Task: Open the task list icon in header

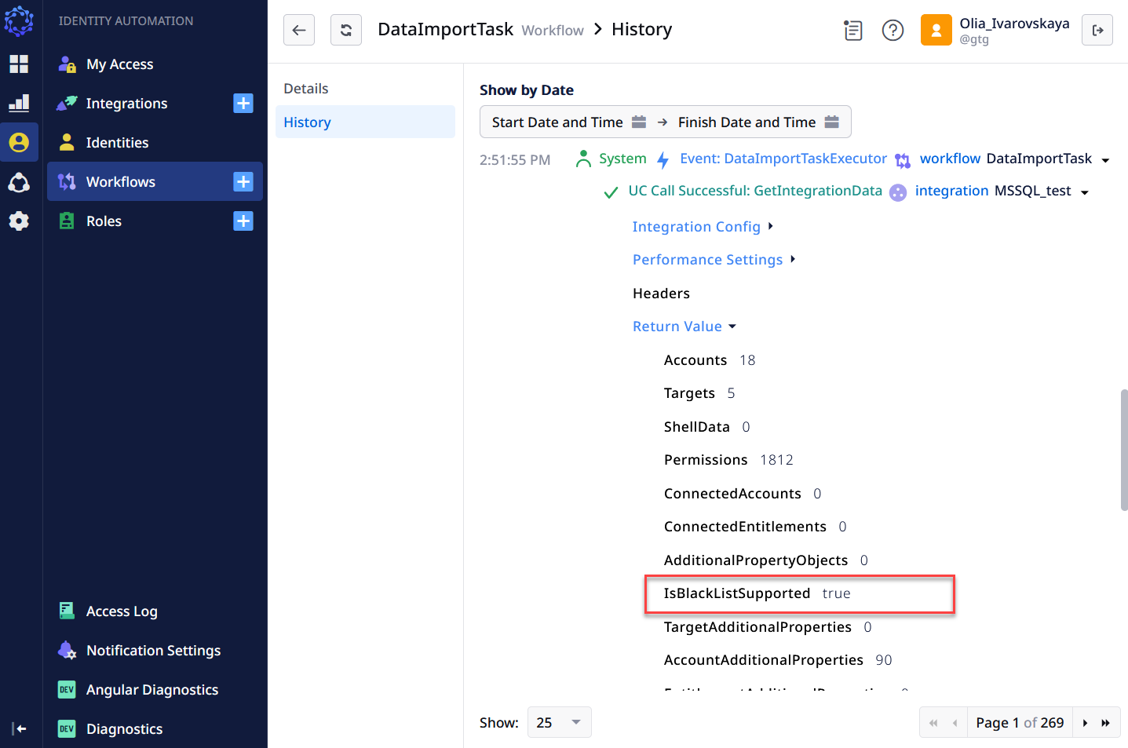Action: [853, 31]
